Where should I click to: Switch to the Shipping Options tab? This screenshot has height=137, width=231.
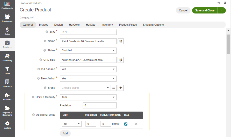click(153, 25)
